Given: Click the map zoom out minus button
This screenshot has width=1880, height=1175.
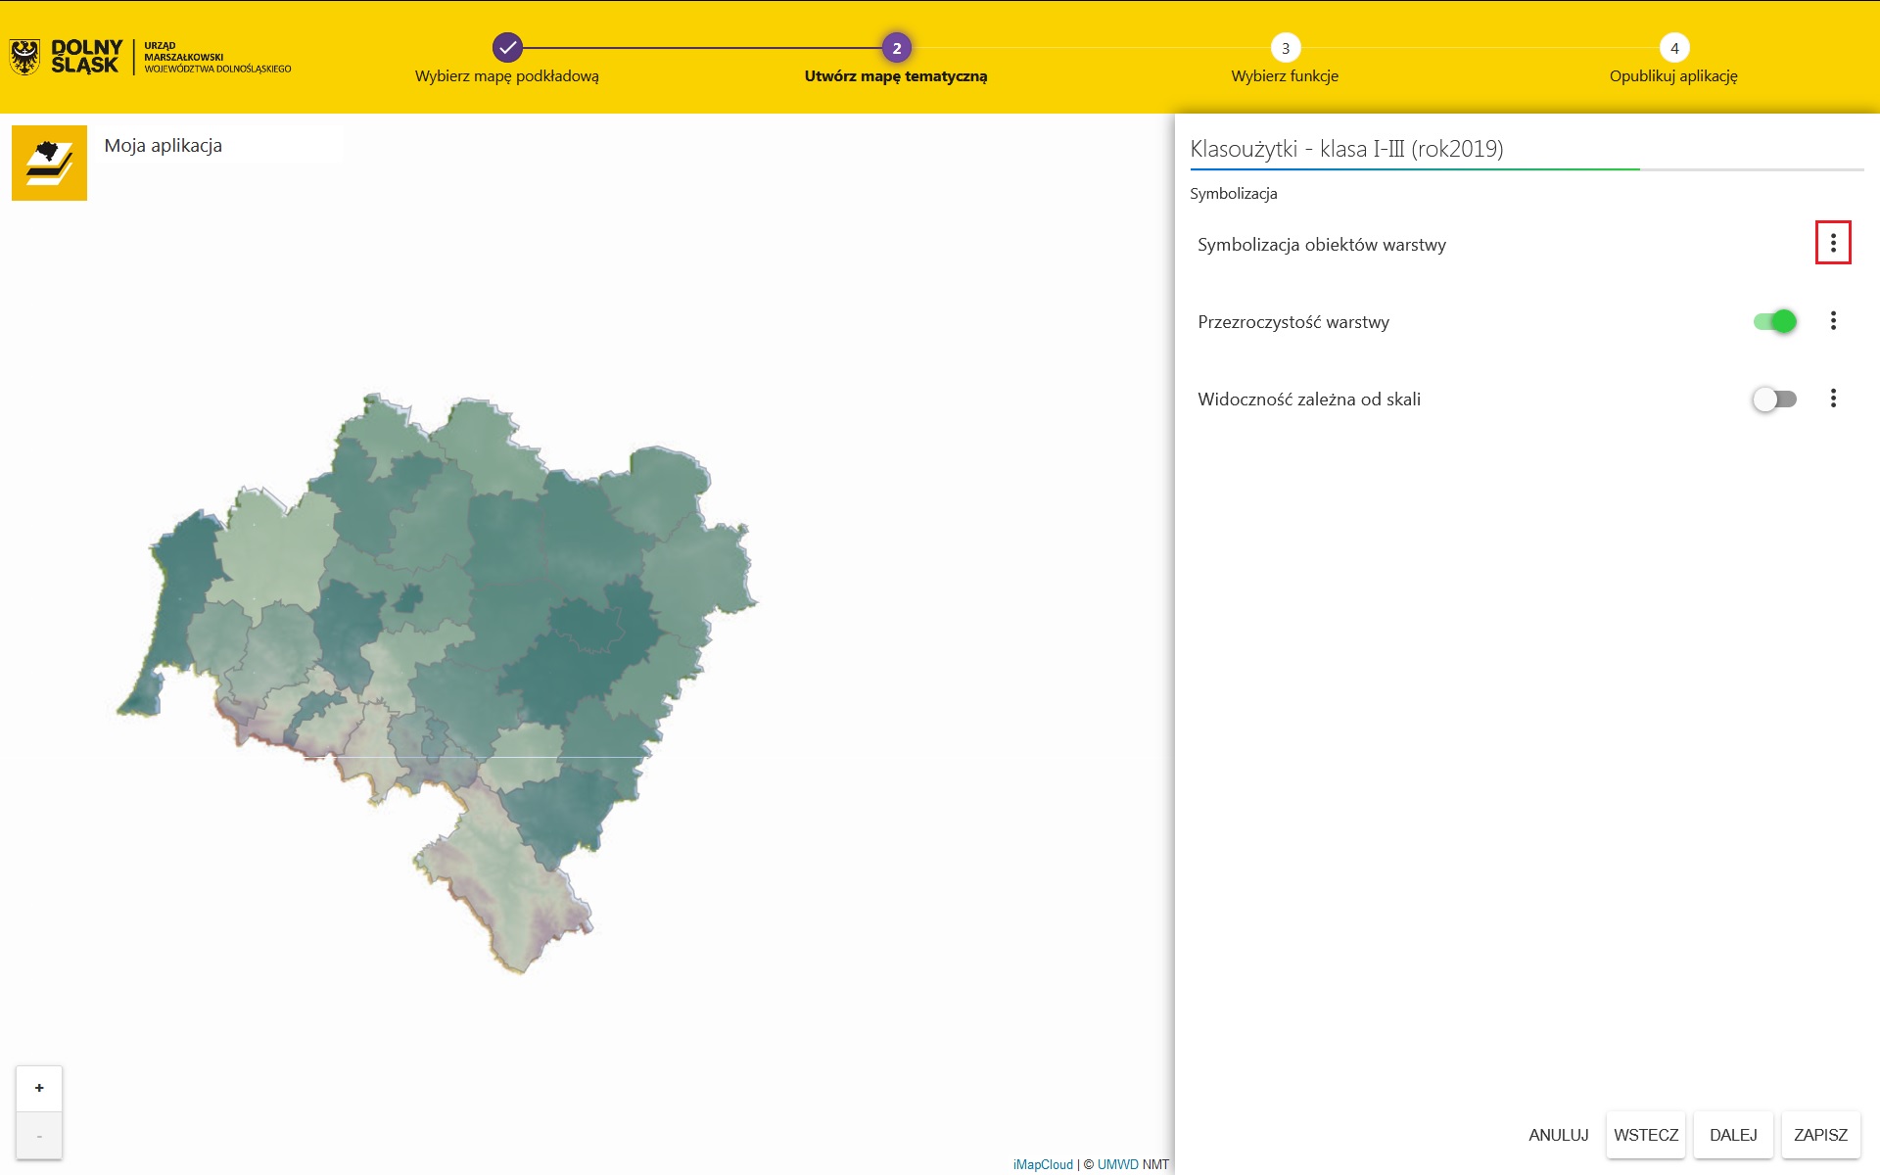Looking at the screenshot, I should coord(39,1136).
